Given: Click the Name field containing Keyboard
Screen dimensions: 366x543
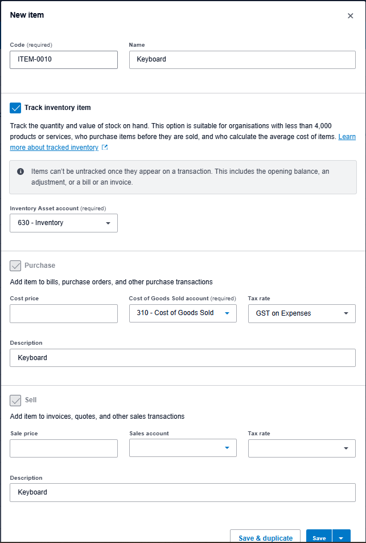Looking at the screenshot, I should pyautogui.click(x=242, y=60).
